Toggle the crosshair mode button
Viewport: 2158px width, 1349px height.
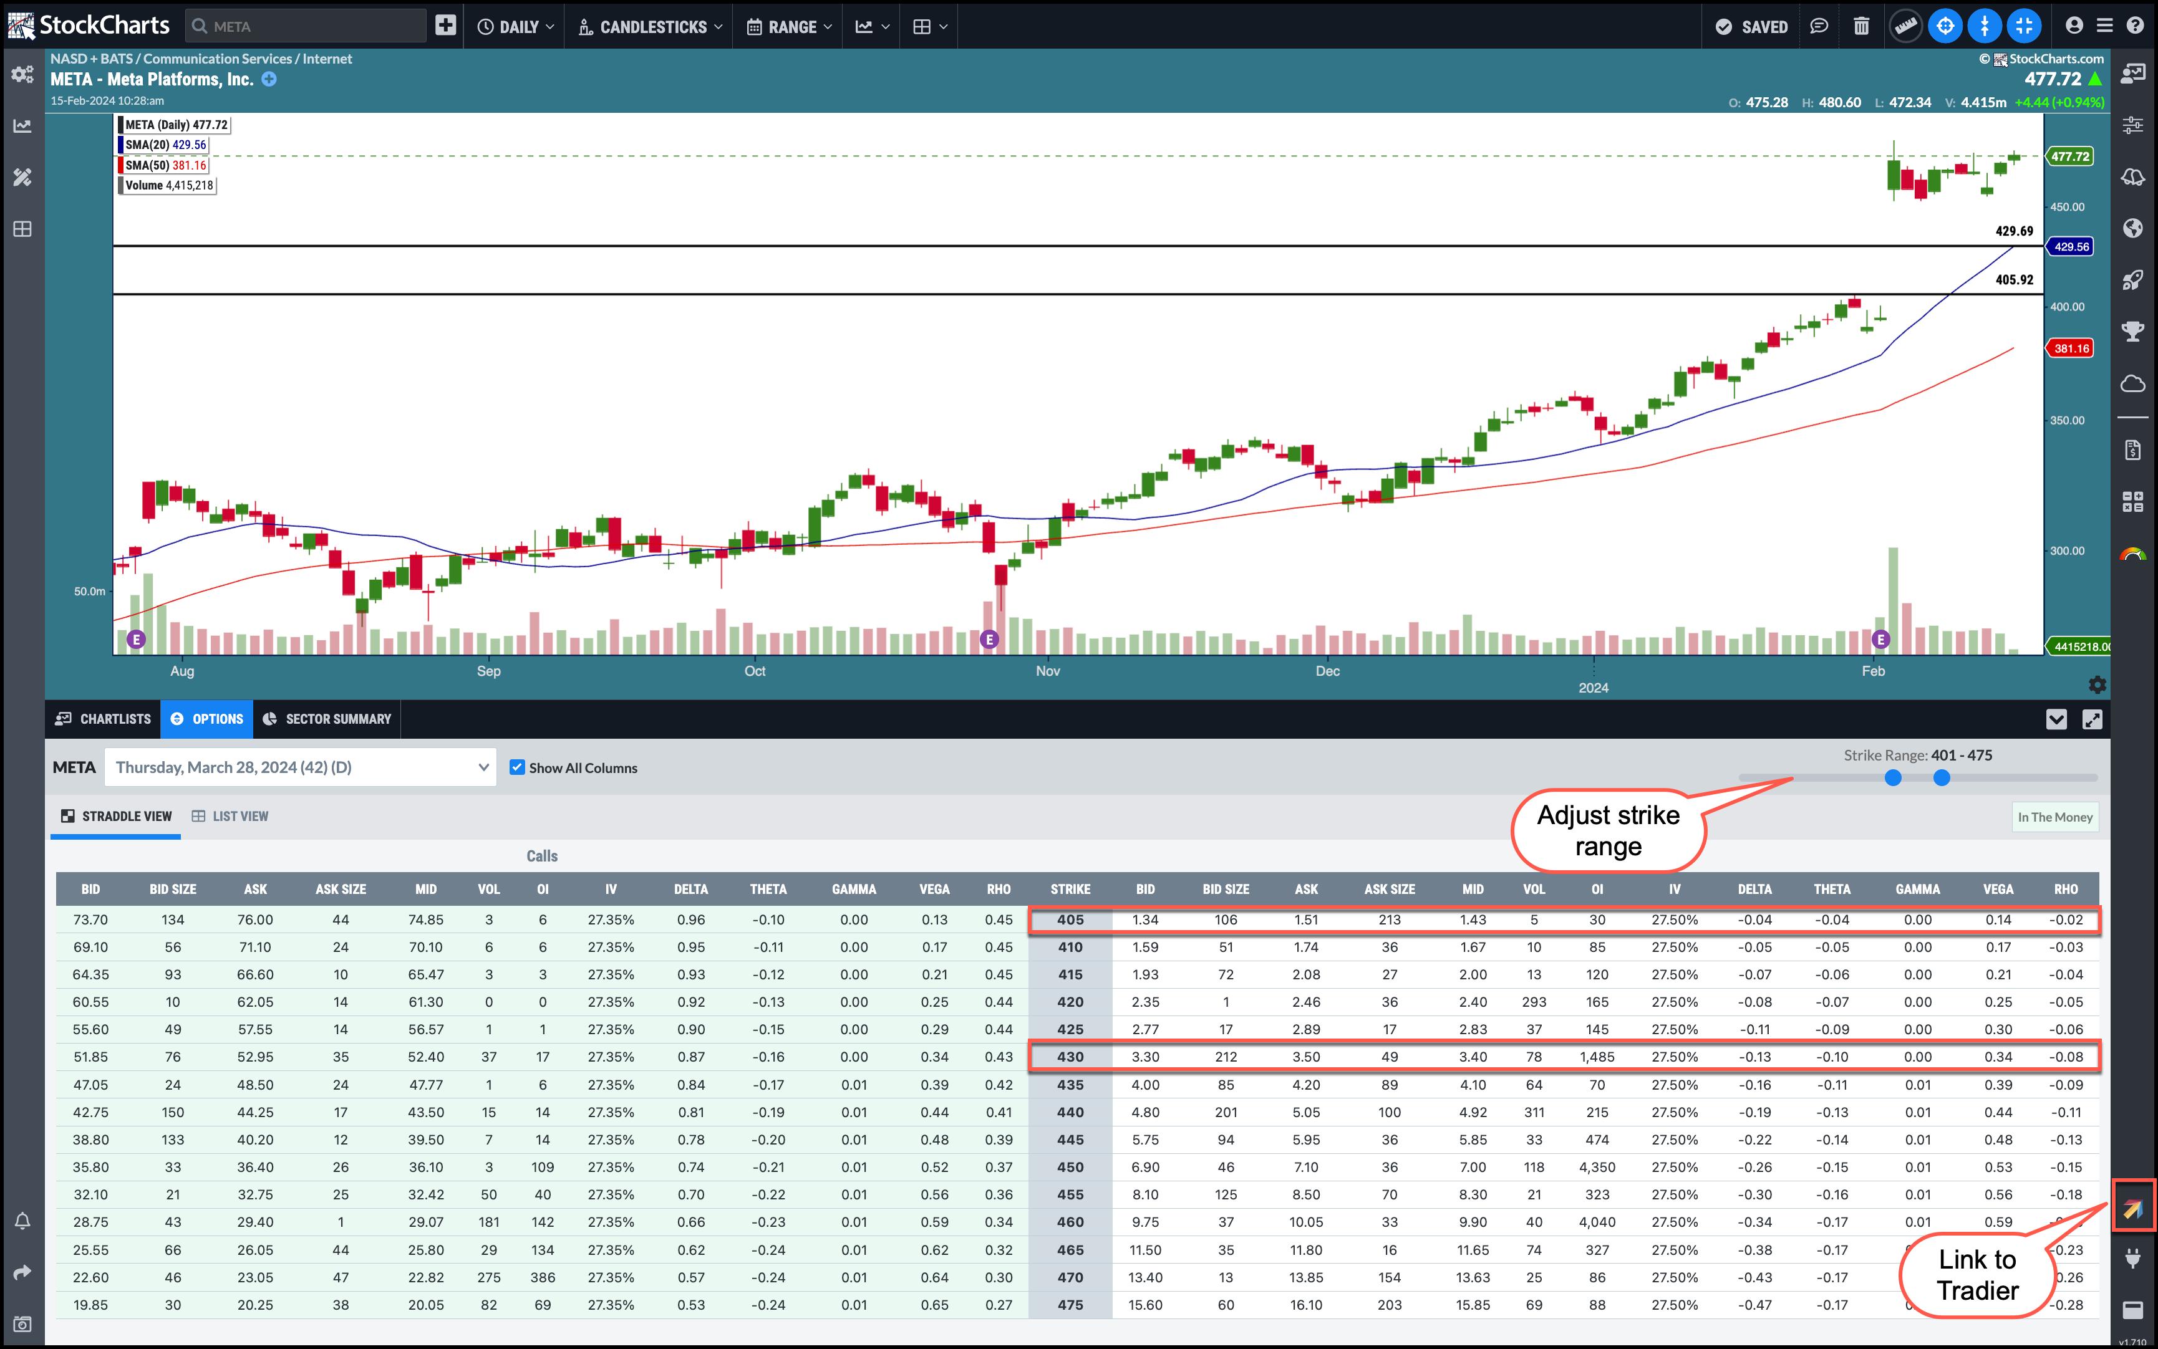[x=1945, y=27]
